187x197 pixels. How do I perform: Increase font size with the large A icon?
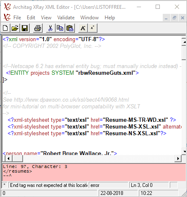[83, 28]
